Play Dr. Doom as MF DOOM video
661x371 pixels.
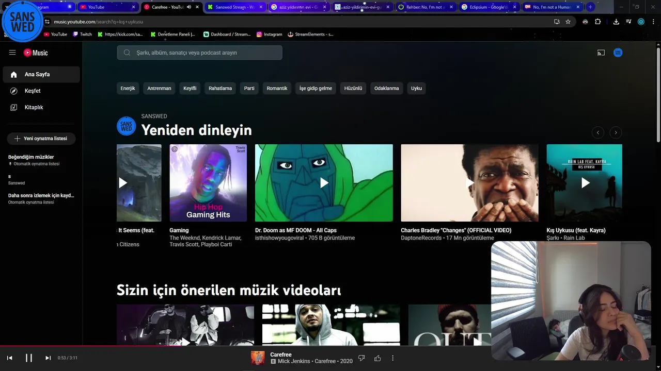[324, 183]
